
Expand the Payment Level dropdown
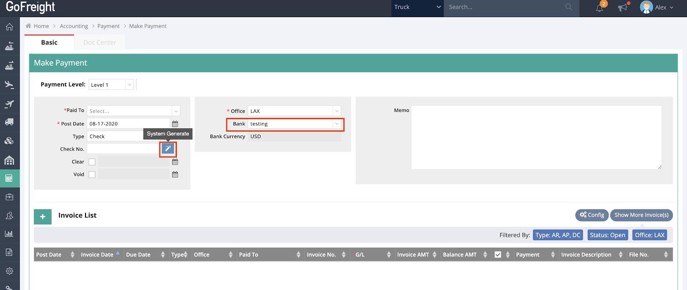pos(111,85)
